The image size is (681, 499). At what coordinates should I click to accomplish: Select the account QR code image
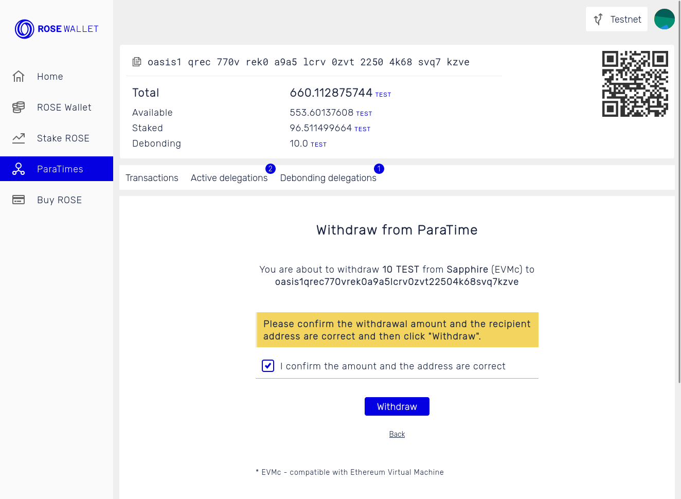click(635, 83)
